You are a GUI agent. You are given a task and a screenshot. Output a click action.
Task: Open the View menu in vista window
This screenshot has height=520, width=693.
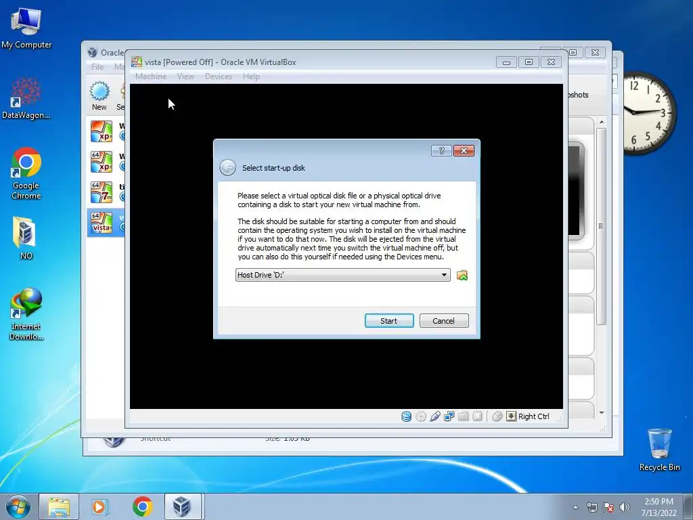click(x=185, y=77)
